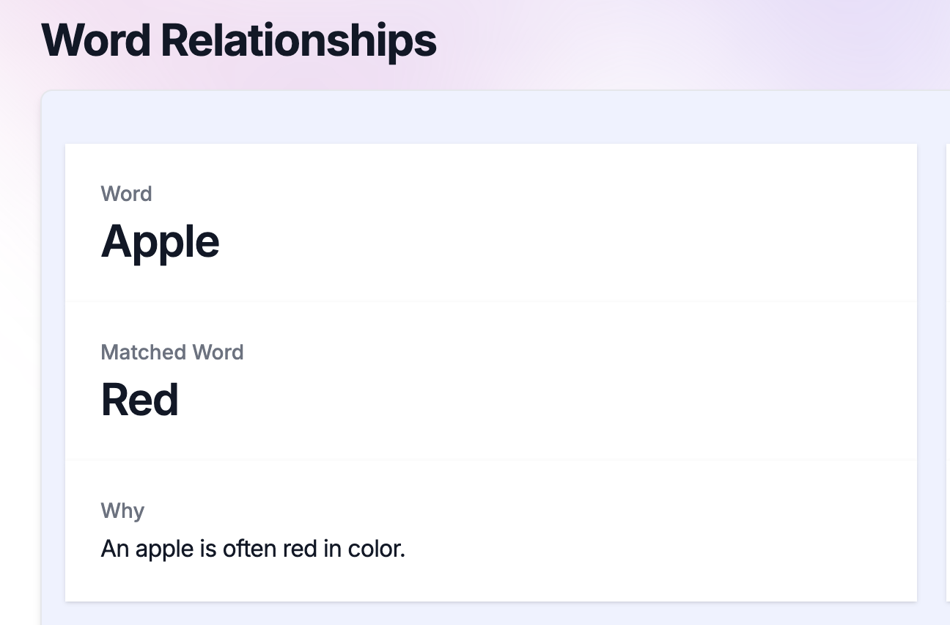Click "Matched" in the Matched Word label

tap(144, 352)
